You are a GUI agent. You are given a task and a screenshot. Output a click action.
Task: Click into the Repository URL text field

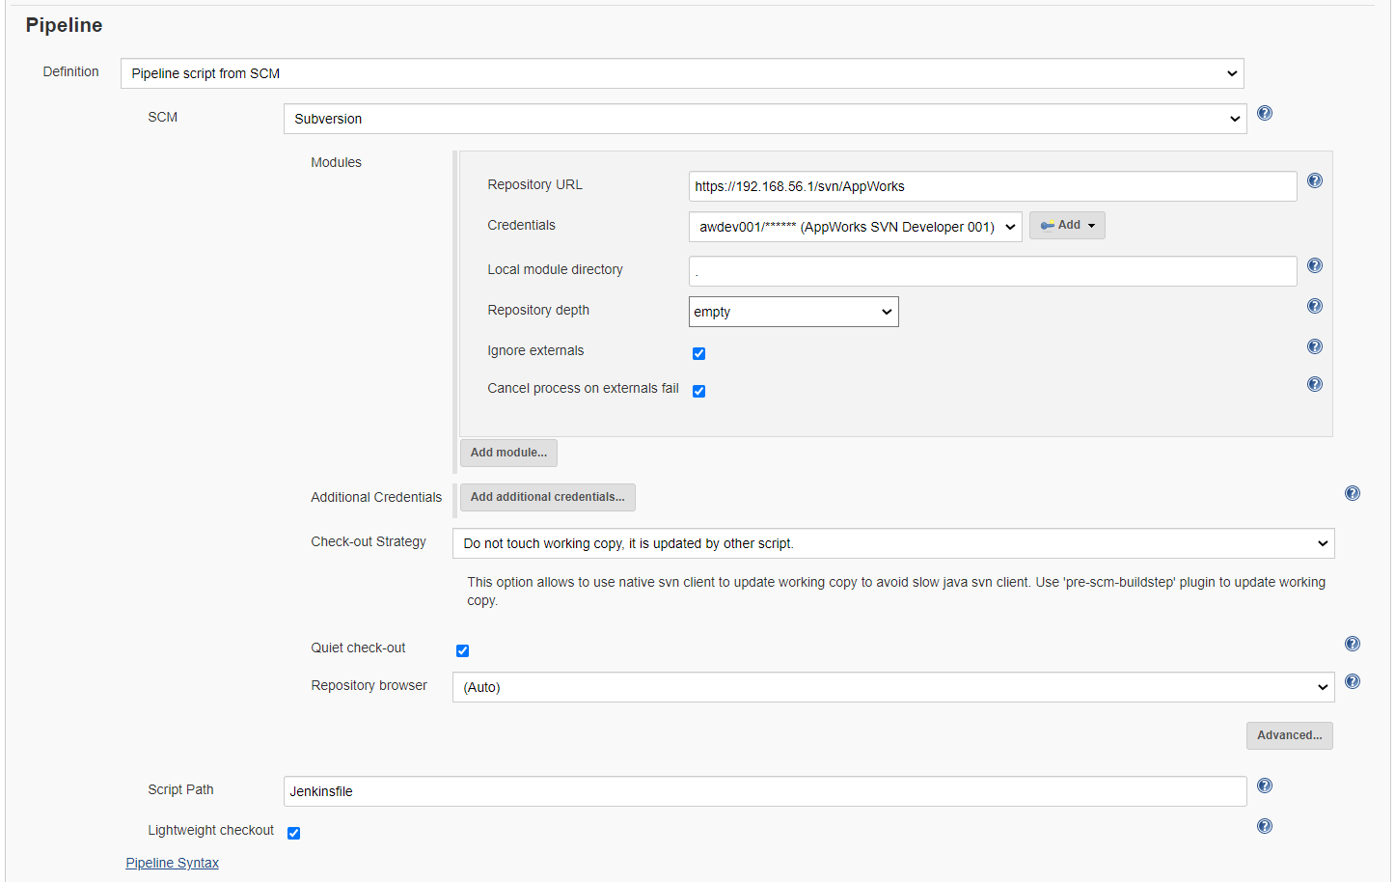(x=992, y=187)
